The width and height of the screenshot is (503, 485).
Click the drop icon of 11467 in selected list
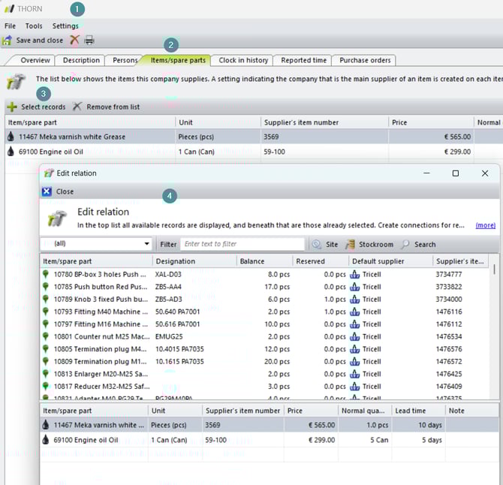(x=46, y=425)
